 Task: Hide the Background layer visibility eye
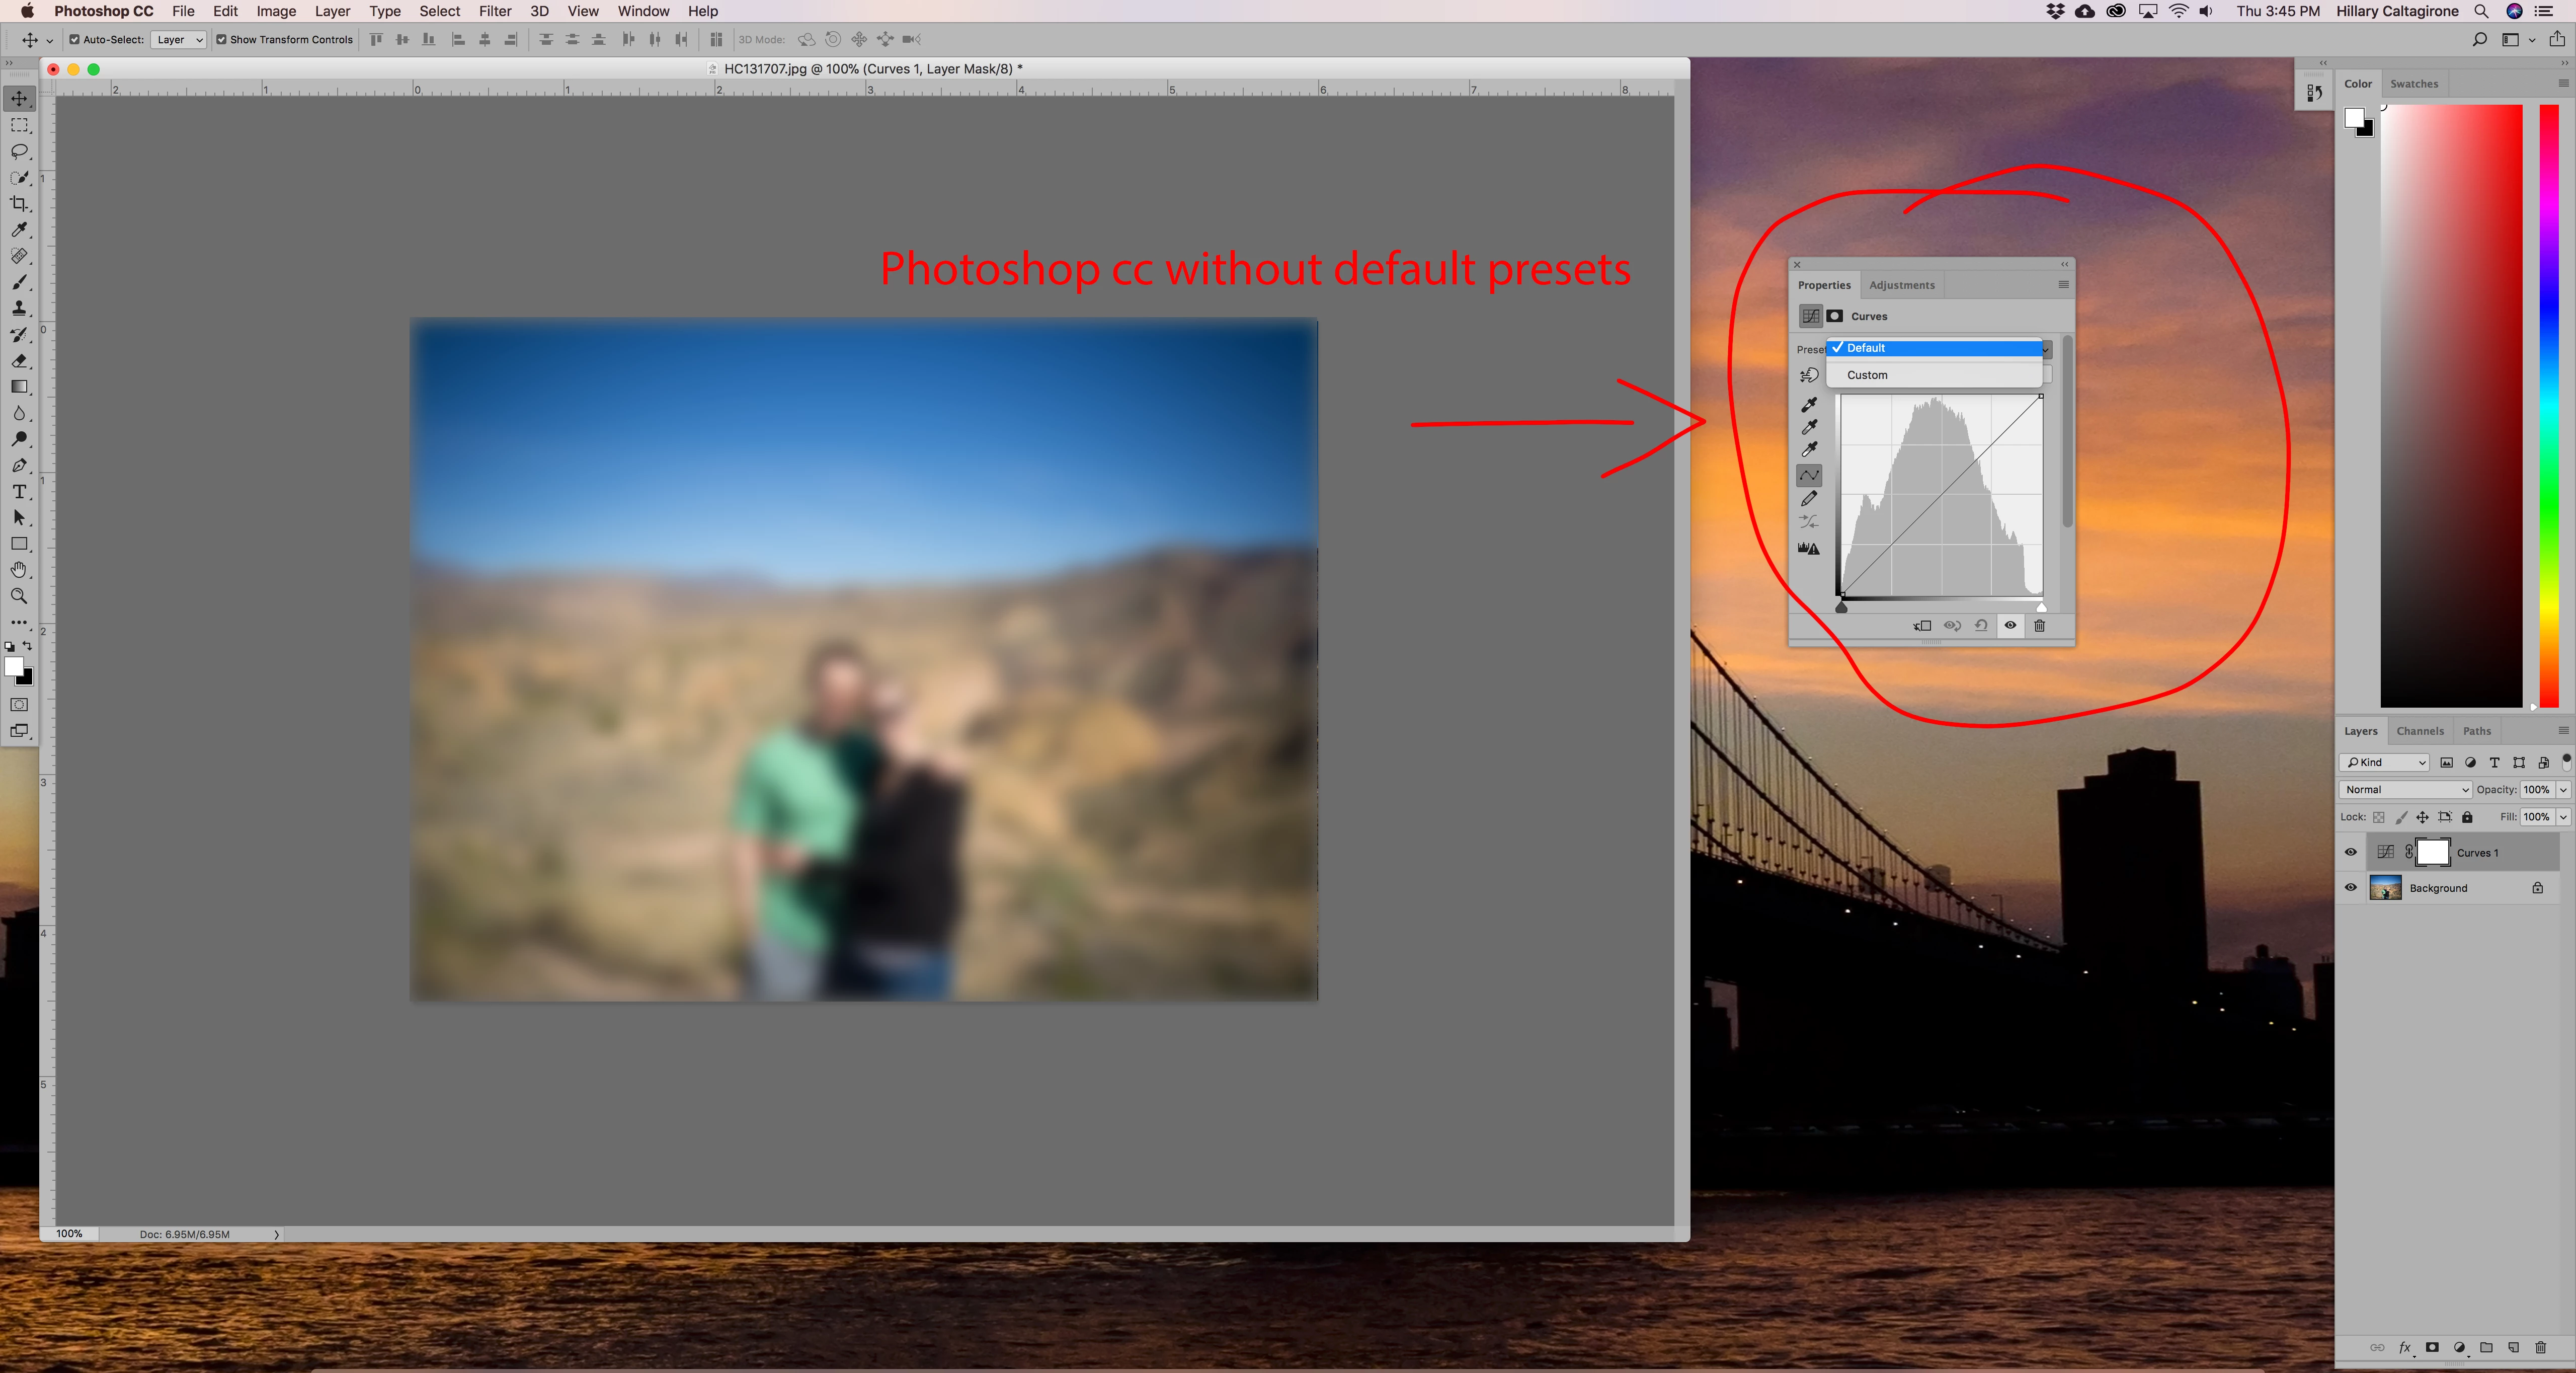(x=2351, y=888)
